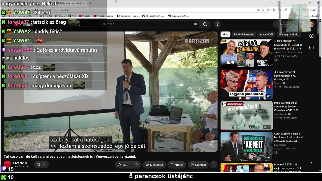Open a new browser tab with plus button
The width and height of the screenshot is (322, 181).
[90, 3]
